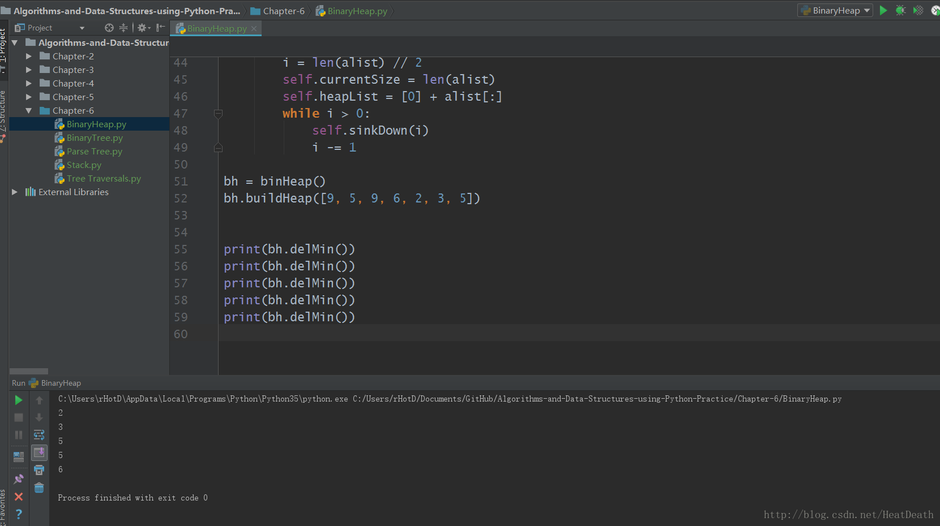The image size is (940, 526).
Task: Click the BinaryHeap label in Run panel header
Action: coord(61,383)
